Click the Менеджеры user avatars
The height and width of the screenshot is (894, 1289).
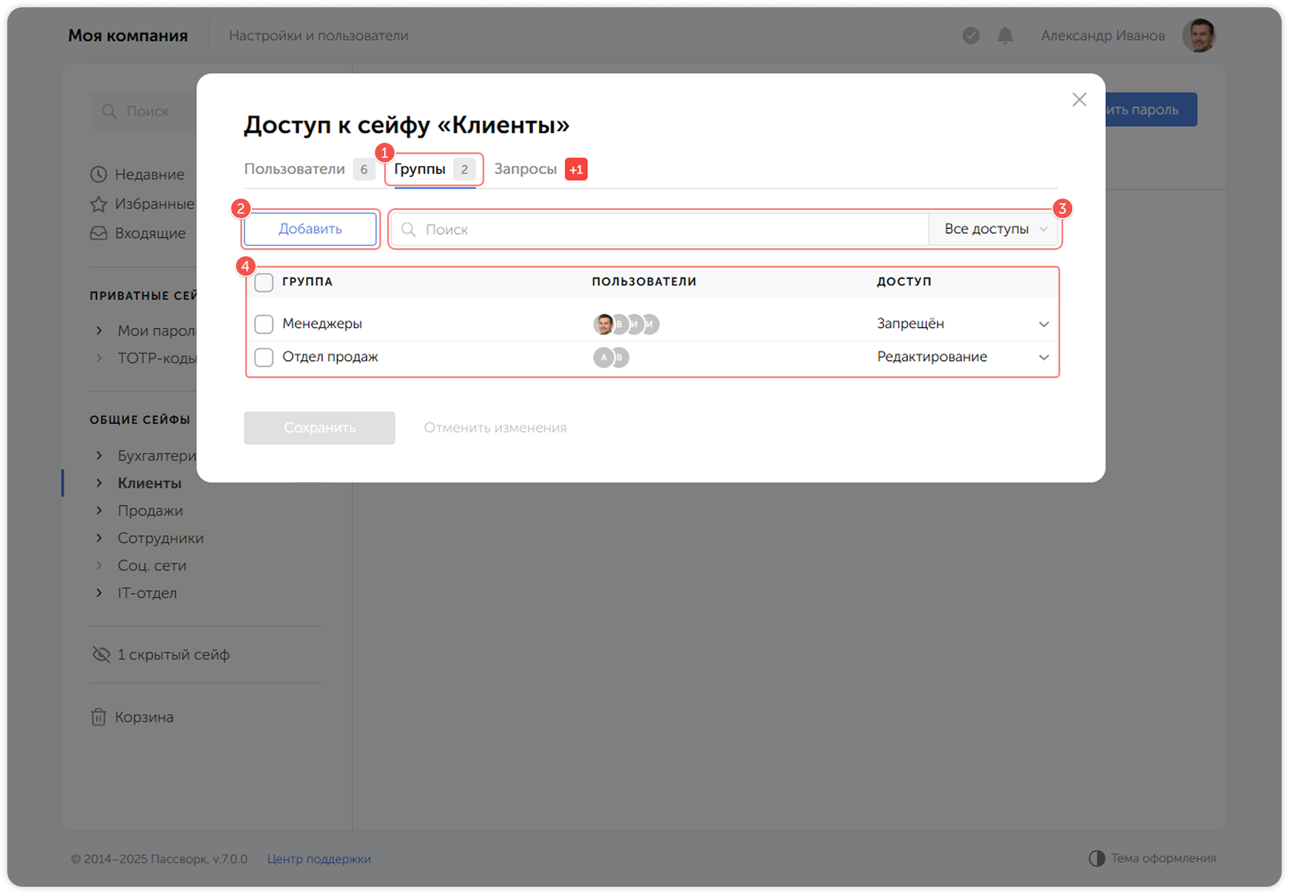click(x=626, y=324)
